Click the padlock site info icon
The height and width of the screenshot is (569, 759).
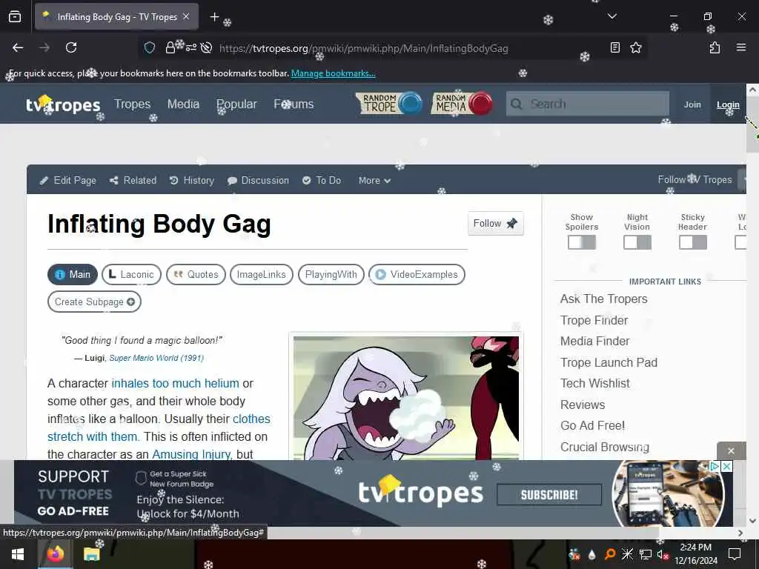(170, 48)
